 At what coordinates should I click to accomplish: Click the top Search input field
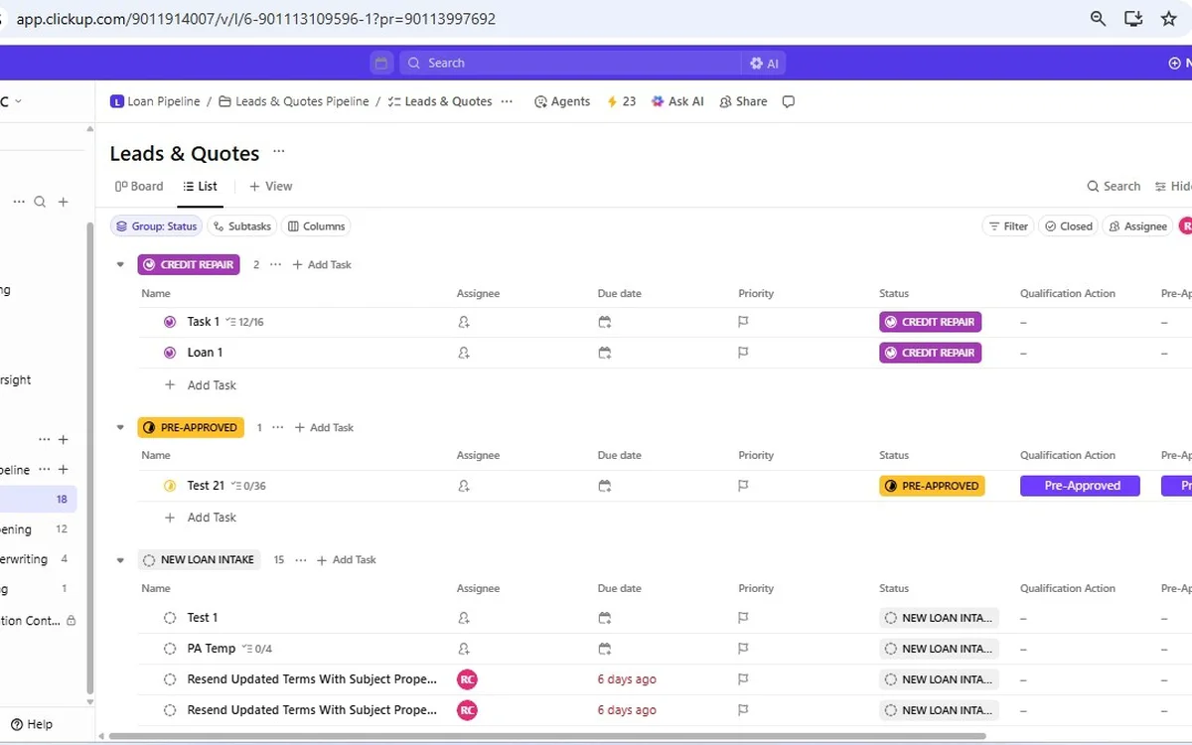[x=570, y=63]
